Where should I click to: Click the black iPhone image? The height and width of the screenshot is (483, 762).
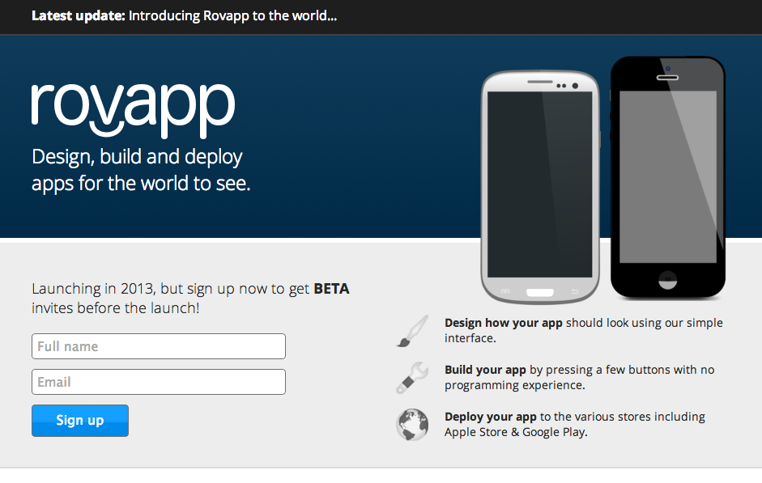[668, 178]
